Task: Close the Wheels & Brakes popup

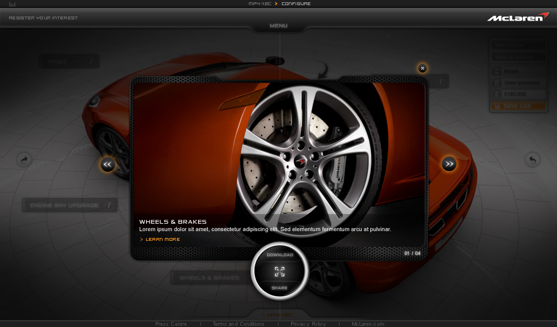Action: (422, 68)
